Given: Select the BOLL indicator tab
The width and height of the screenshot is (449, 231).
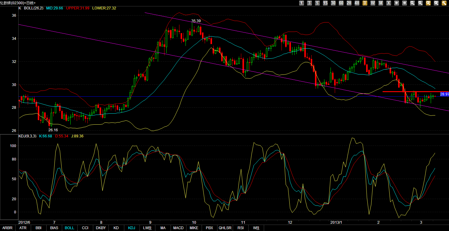Looking at the screenshot, I should pyautogui.click(x=69, y=228).
